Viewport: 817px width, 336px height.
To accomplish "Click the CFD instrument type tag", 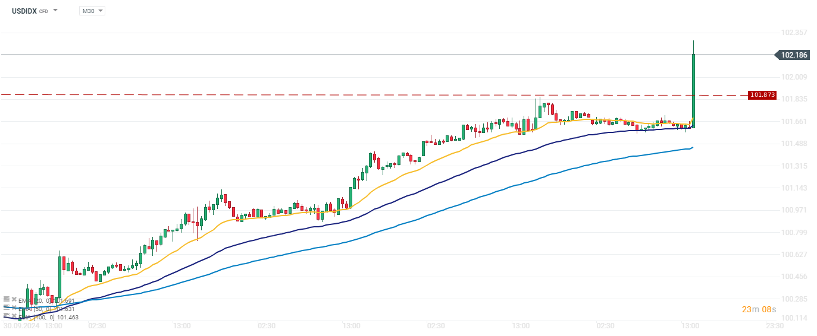I will [43, 11].
